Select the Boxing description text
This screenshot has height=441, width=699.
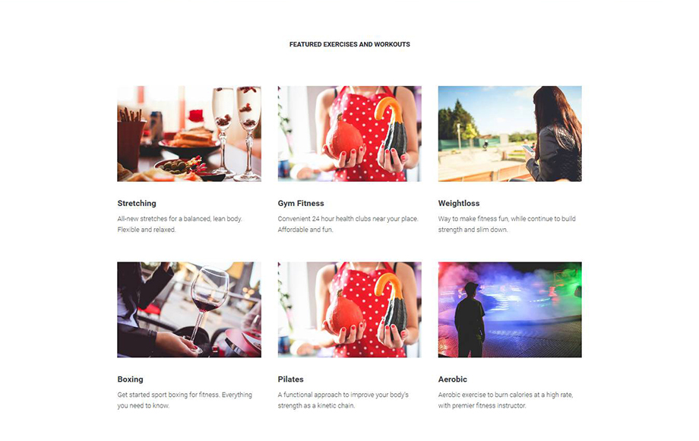(185, 400)
